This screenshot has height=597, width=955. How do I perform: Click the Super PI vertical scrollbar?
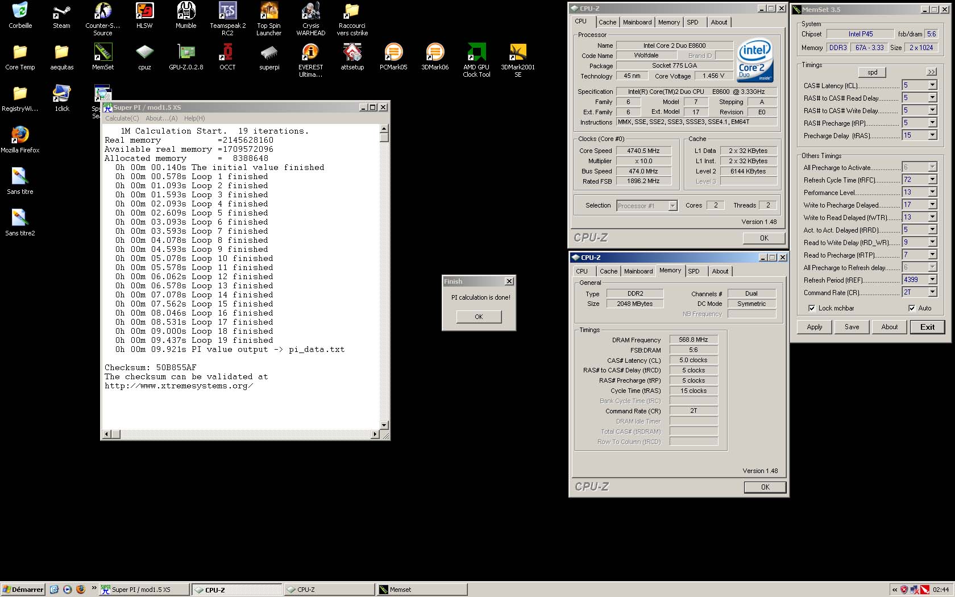point(384,276)
